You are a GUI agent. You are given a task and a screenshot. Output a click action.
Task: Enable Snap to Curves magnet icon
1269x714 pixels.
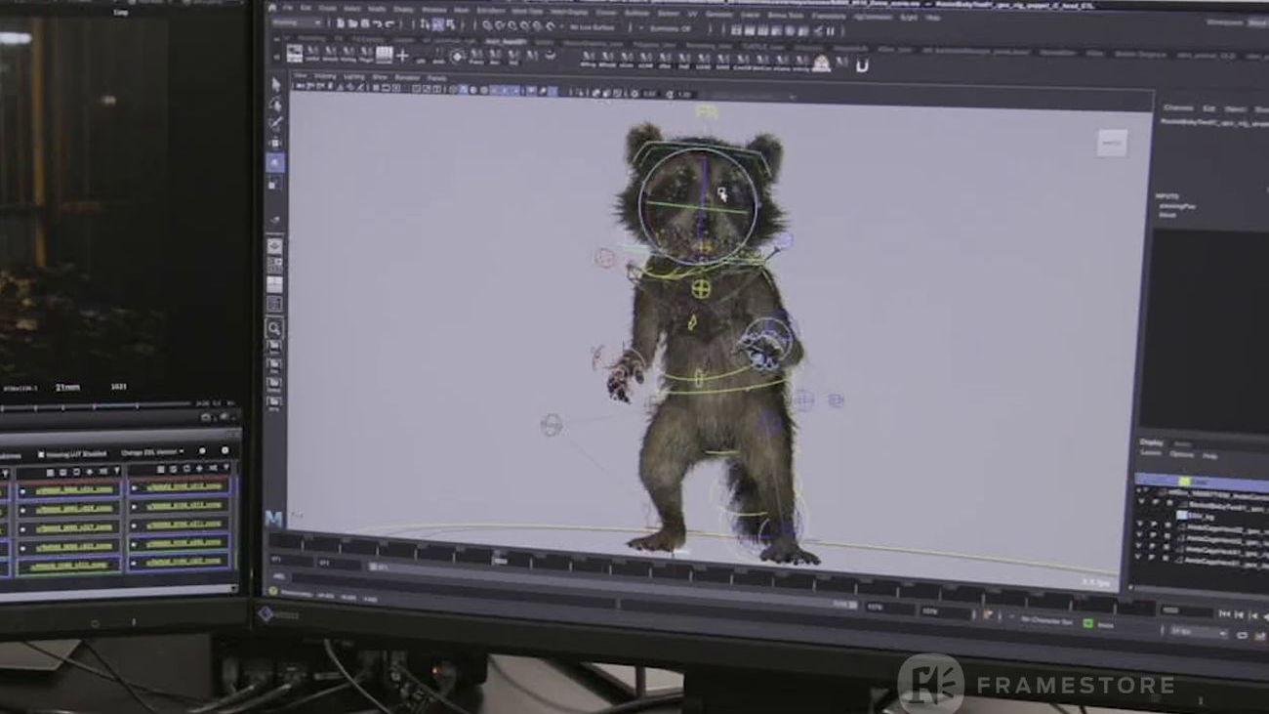(501, 26)
